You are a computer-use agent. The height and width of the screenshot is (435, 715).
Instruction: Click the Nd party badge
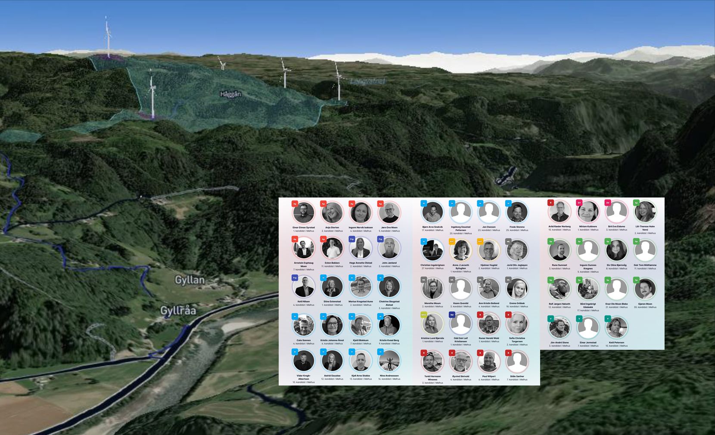(x=452, y=315)
